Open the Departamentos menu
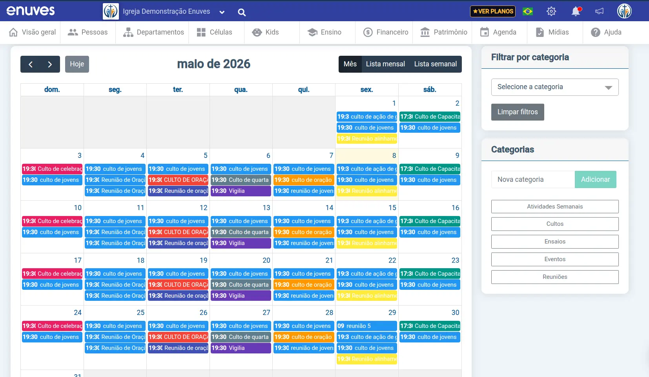649x377 pixels. (153, 32)
